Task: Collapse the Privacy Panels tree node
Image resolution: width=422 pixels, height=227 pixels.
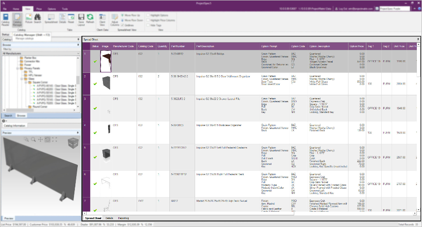Action: point(18,68)
